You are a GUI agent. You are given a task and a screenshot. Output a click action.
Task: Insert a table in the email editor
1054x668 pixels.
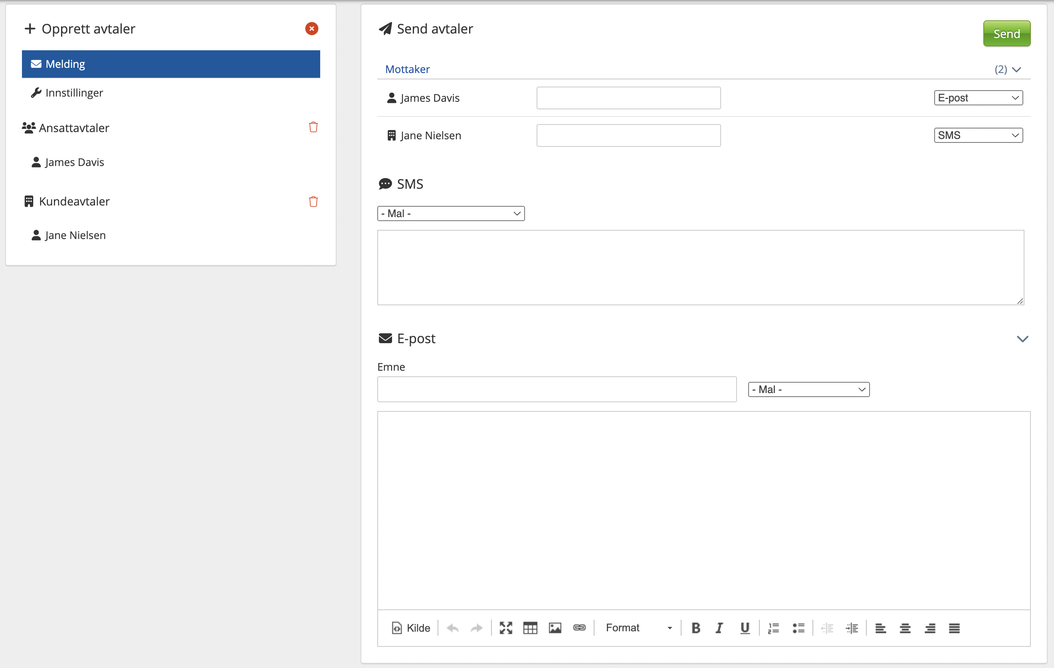530,628
